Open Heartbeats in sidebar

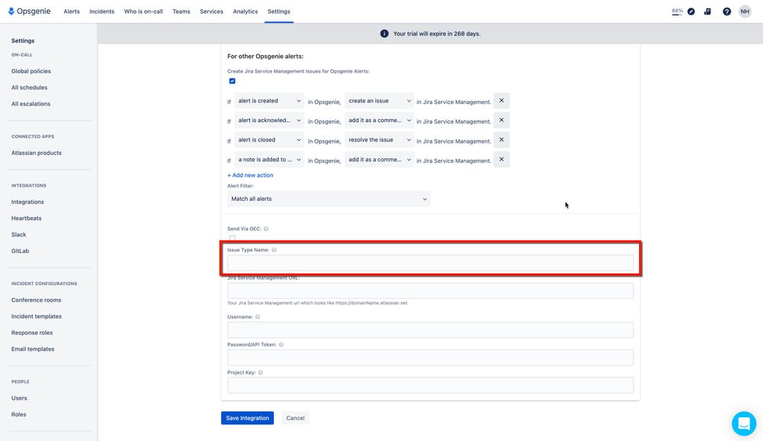26,219
